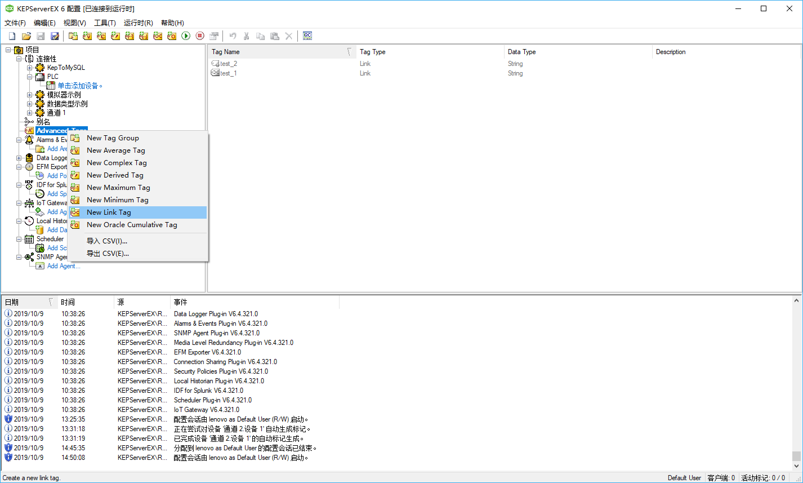Click the green Start runtime toolbar icon
This screenshot has width=803, height=483.
point(186,36)
